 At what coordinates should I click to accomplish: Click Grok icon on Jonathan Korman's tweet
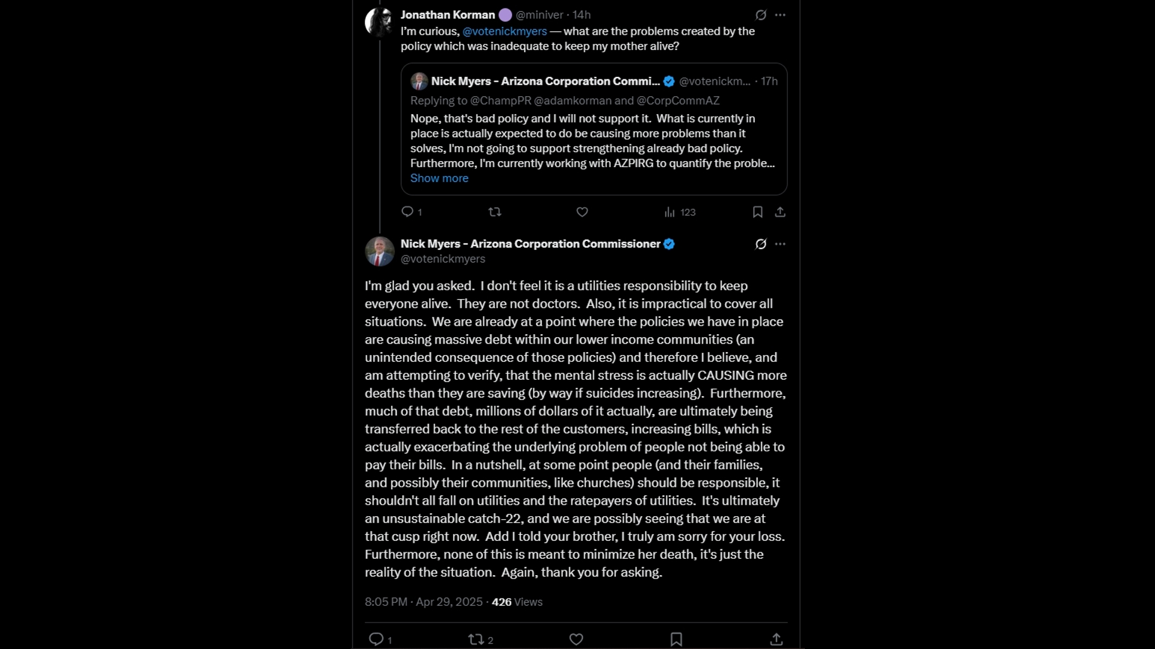pos(761,15)
